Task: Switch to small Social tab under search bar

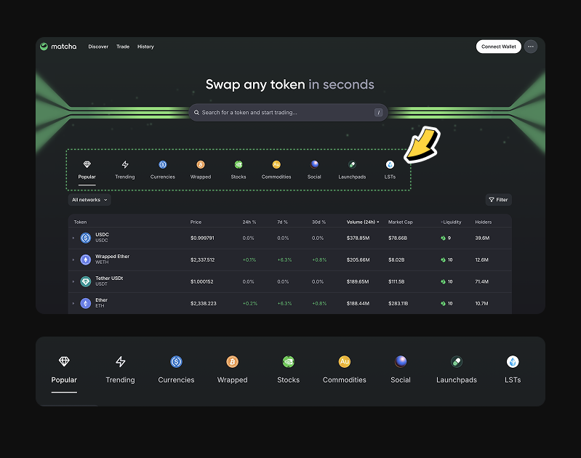Action: click(x=314, y=170)
